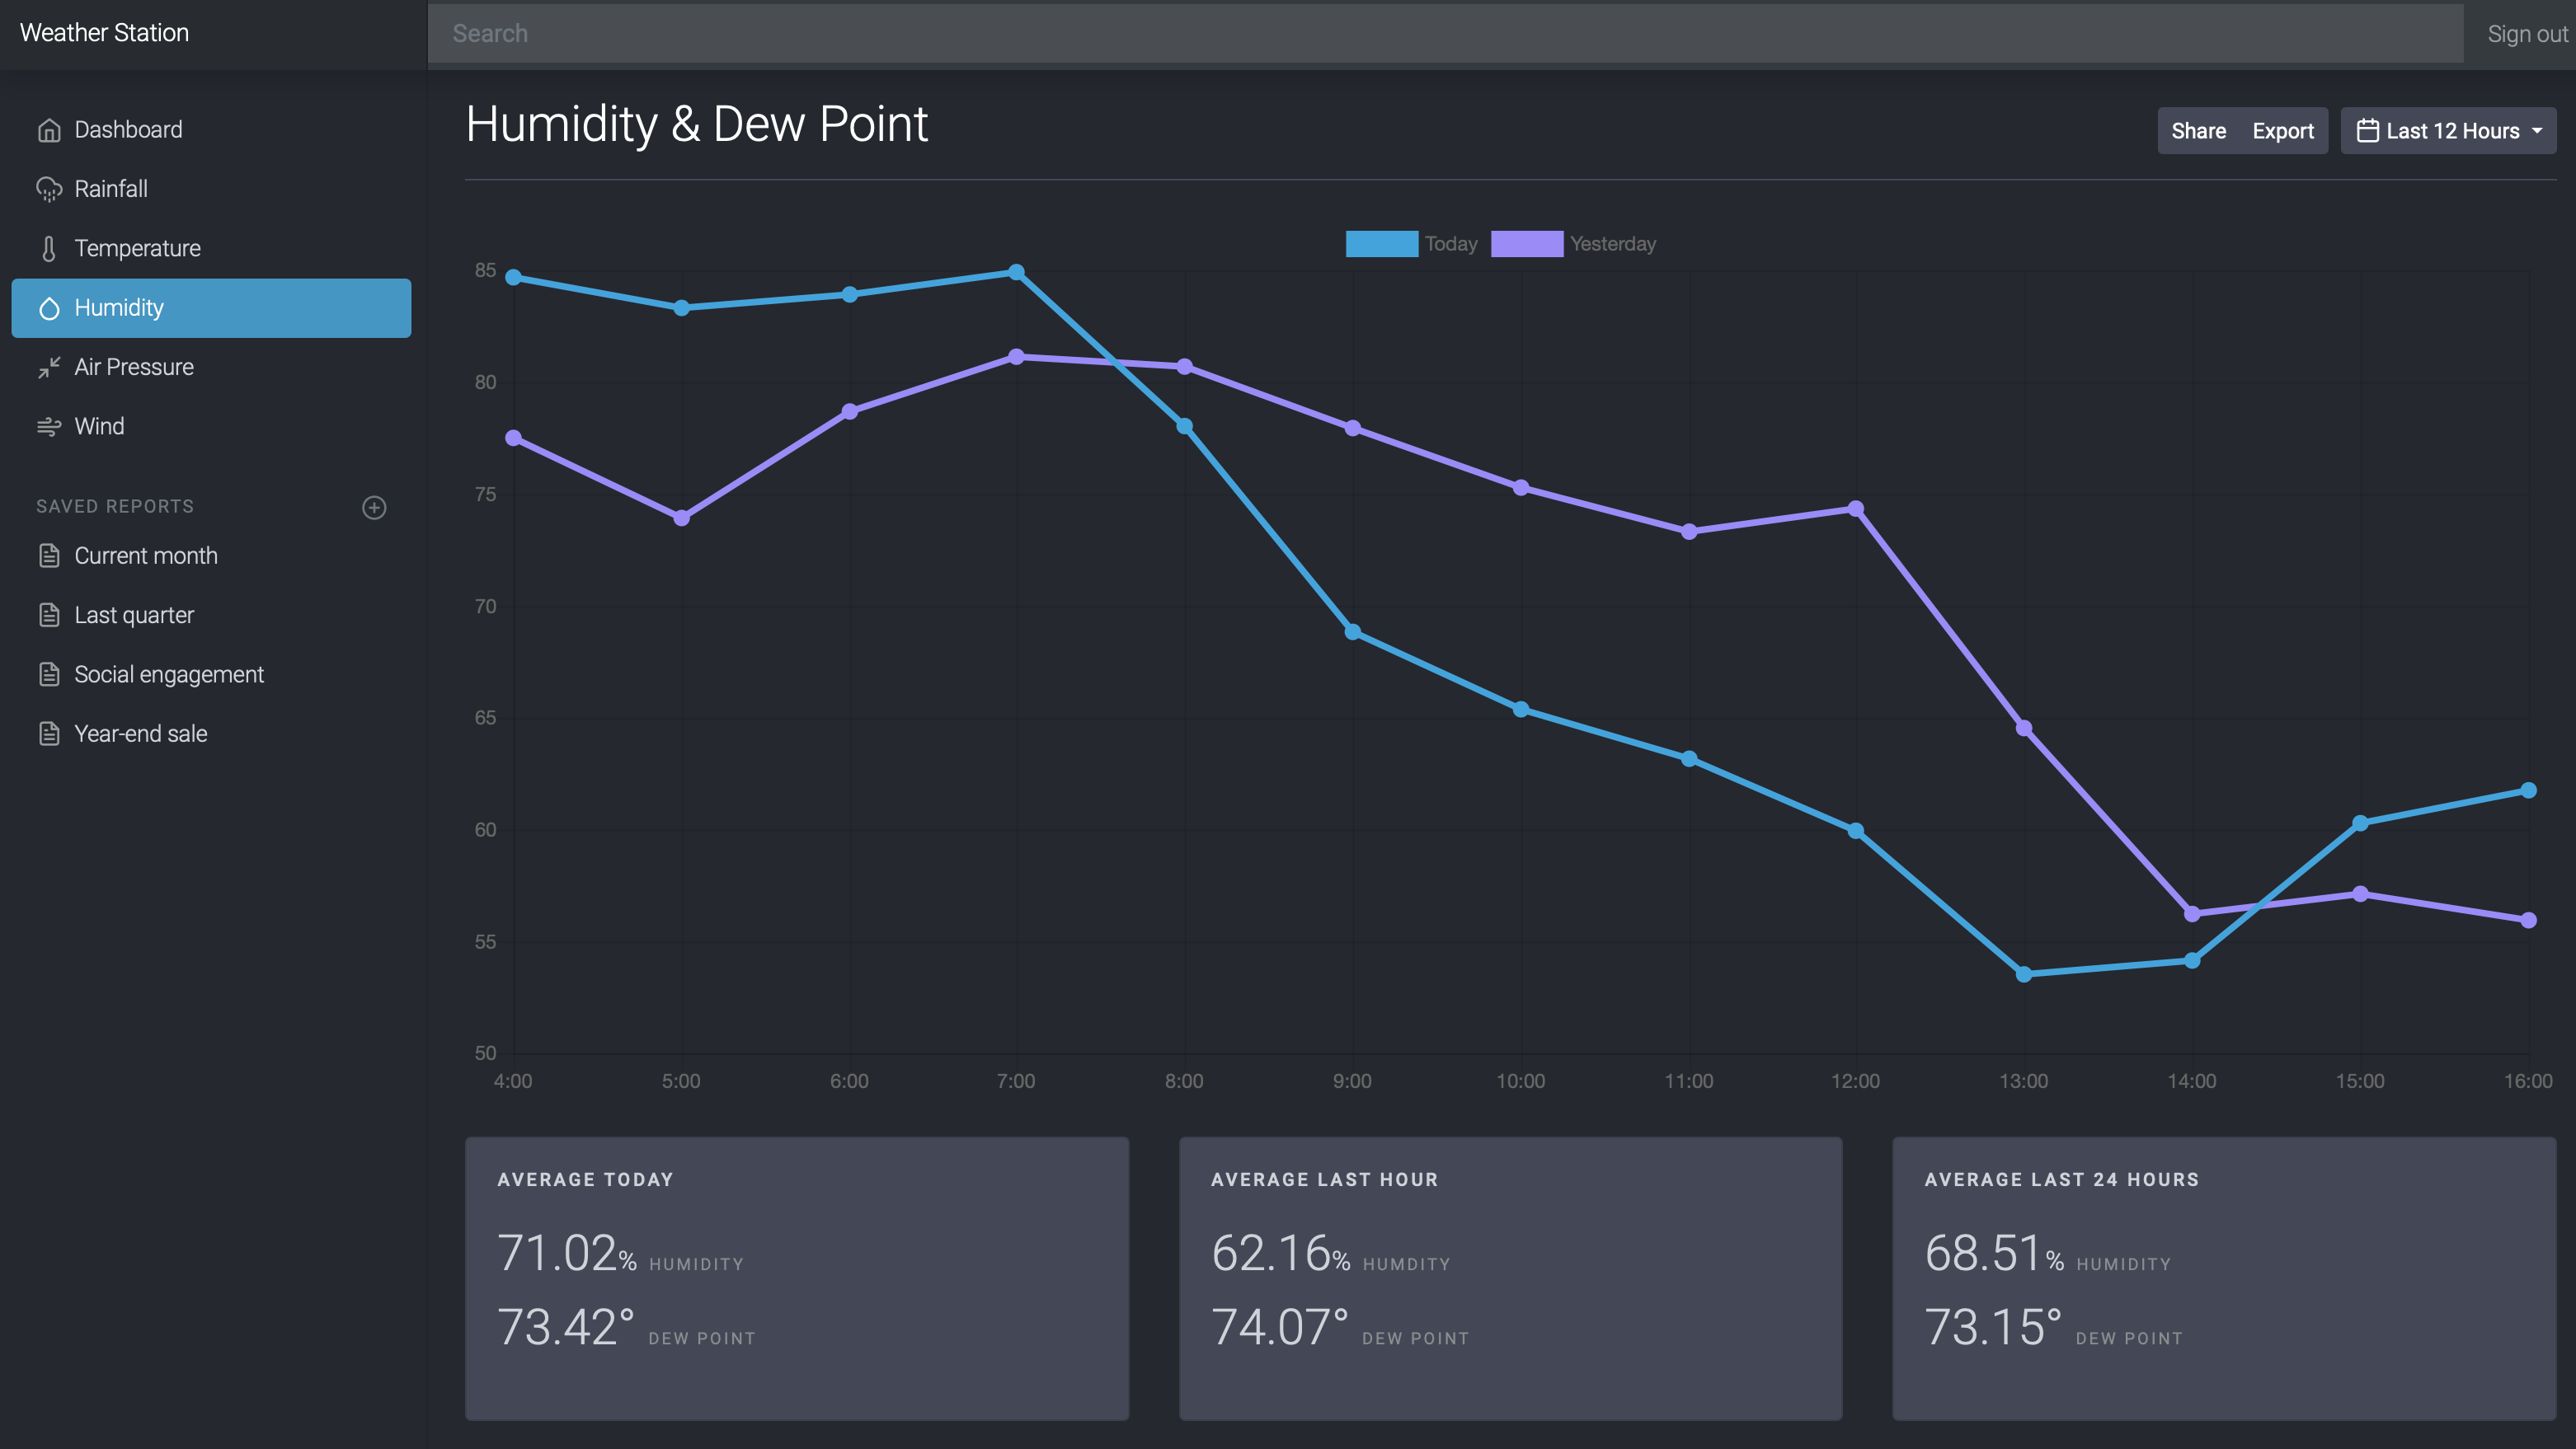
Task: Click the dropdown caret beside Last 12 Hours
Action: coord(2537,131)
